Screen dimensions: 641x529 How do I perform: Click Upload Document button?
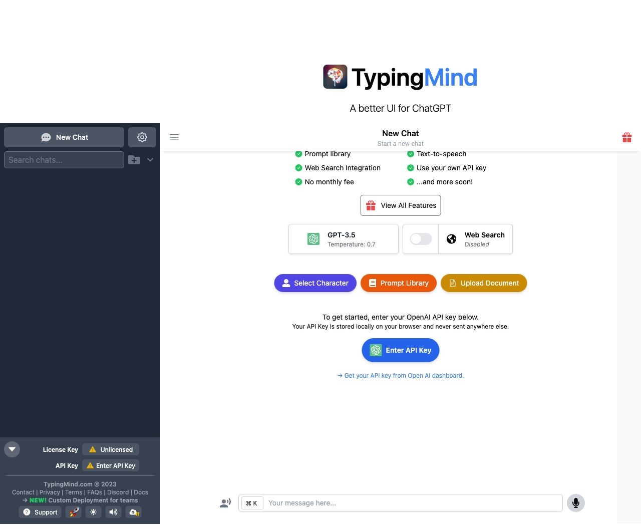(484, 283)
